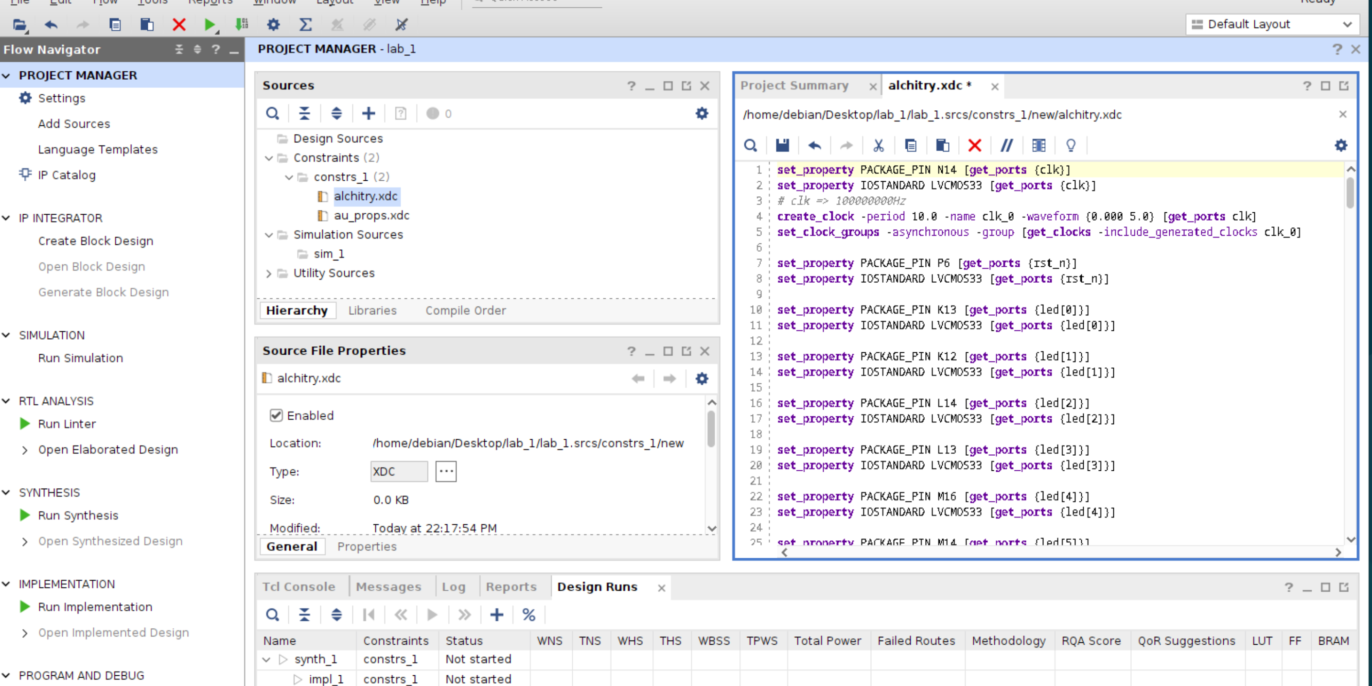Click the Run Synthesis toolbar icon
Viewport: 1372px width, 686px height.
click(210, 24)
